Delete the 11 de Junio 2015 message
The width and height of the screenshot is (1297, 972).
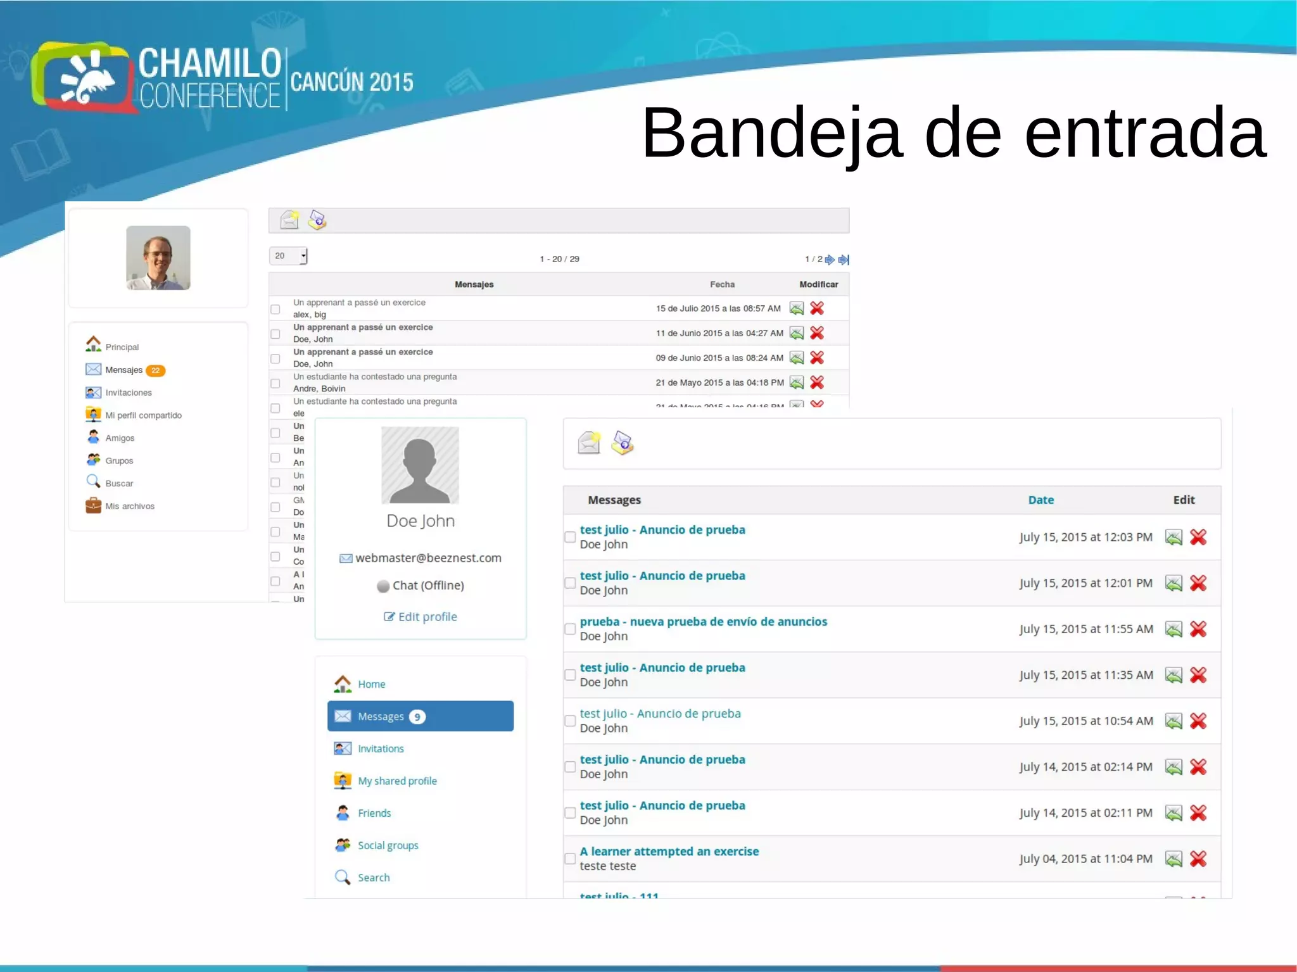point(817,333)
